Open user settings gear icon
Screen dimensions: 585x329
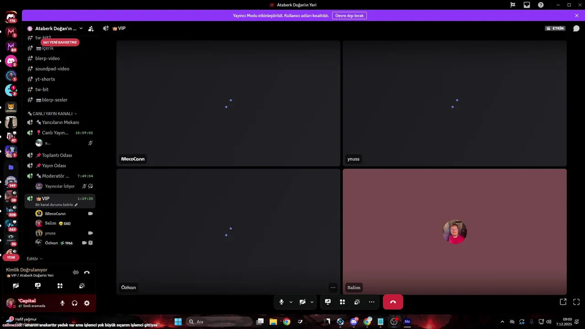pos(87,303)
